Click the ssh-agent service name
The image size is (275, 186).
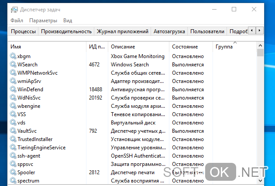[x=29, y=156]
